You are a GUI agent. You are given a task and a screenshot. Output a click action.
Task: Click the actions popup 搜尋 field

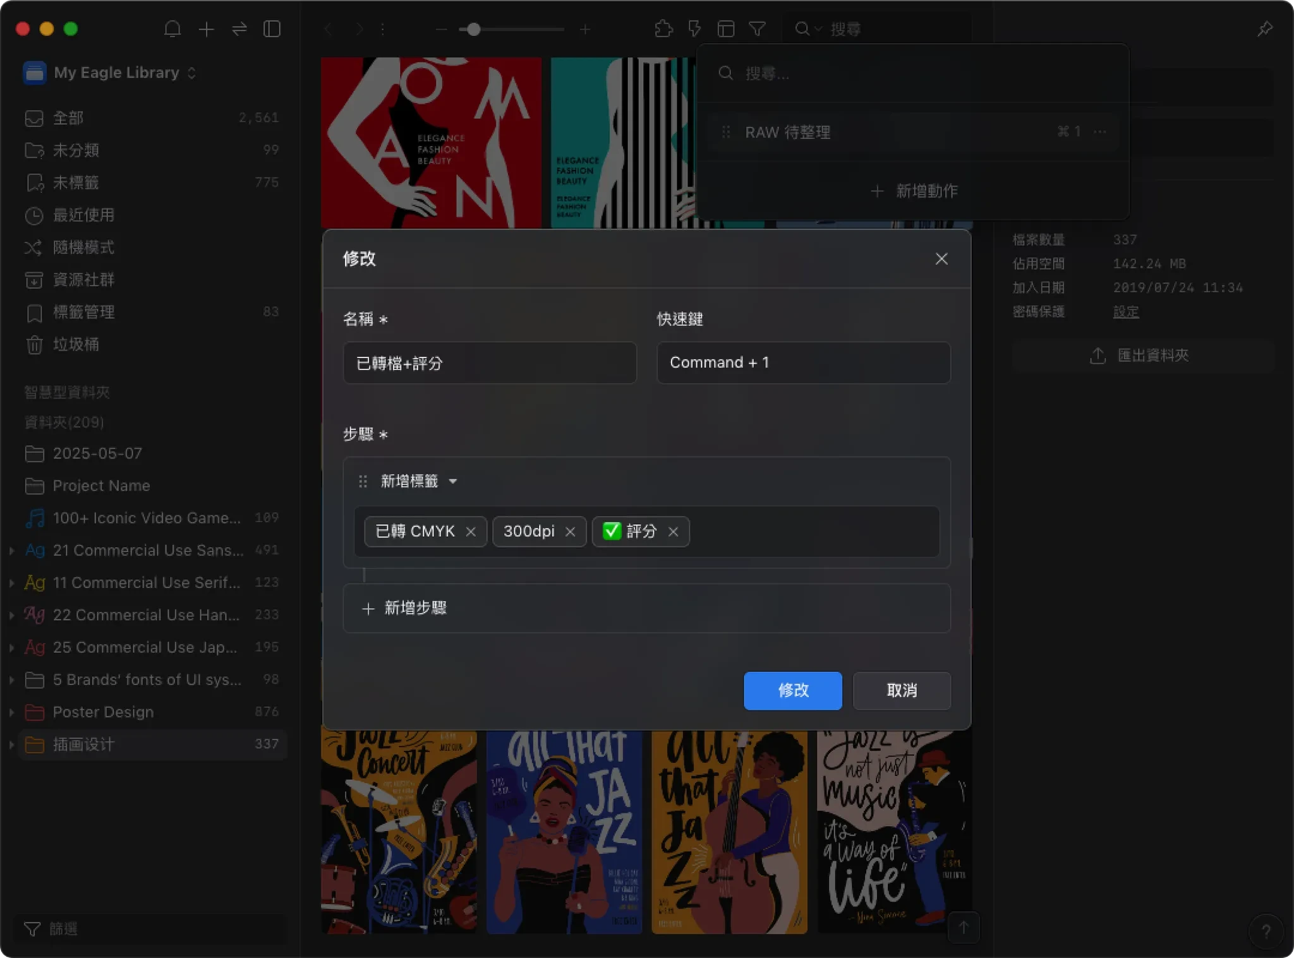click(912, 74)
